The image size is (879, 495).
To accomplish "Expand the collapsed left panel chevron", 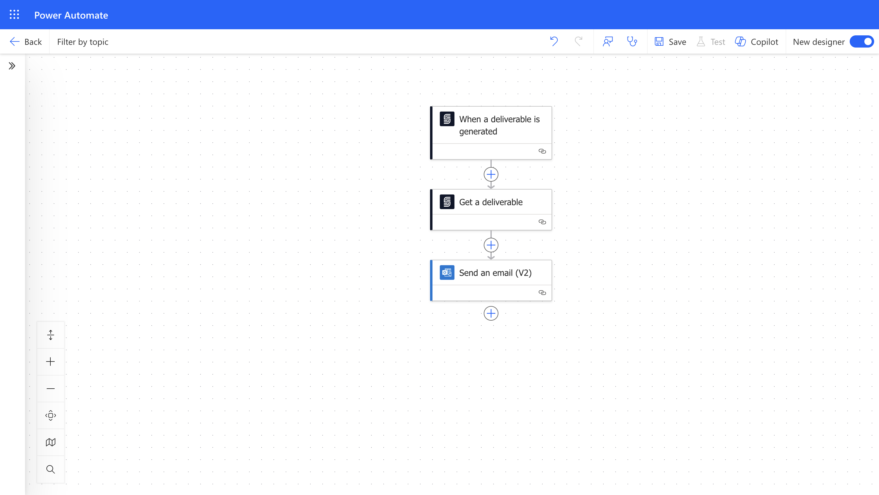I will [12, 66].
